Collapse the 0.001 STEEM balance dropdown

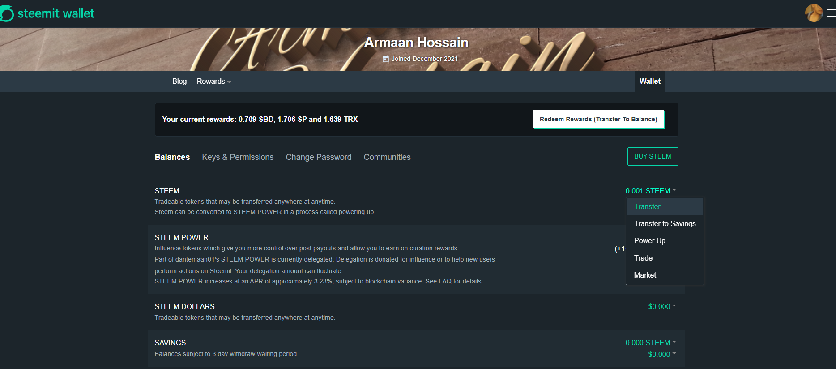(651, 191)
